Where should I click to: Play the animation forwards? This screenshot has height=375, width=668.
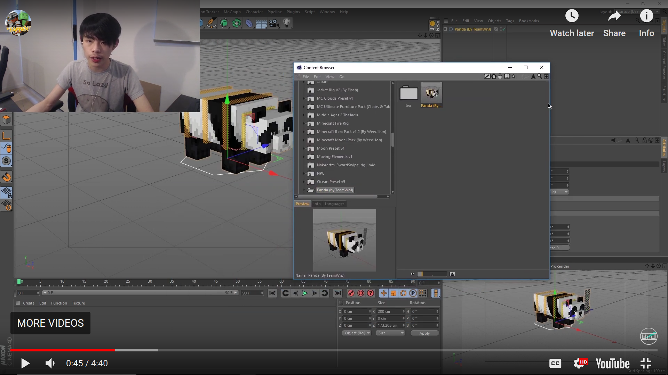click(x=305, y=293)
